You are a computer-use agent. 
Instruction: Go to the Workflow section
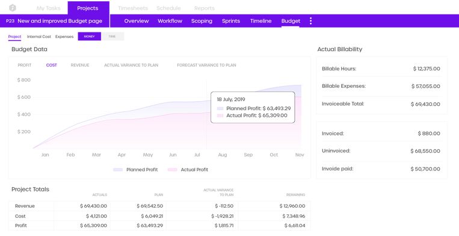(x=170, y=21)
